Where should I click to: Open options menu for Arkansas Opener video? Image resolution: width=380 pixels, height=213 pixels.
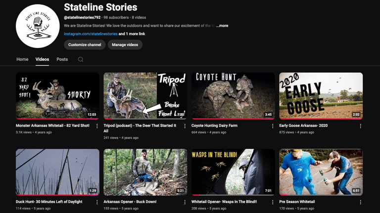coord(185,202)
